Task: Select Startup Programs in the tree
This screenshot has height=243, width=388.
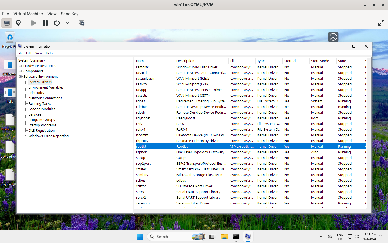Action: (42, 125)
